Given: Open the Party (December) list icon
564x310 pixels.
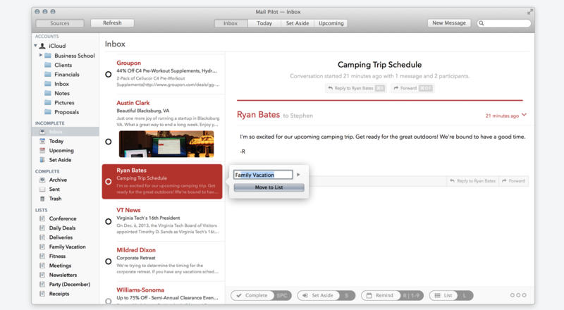Looking at the screenshot, I should pos(42,284).
